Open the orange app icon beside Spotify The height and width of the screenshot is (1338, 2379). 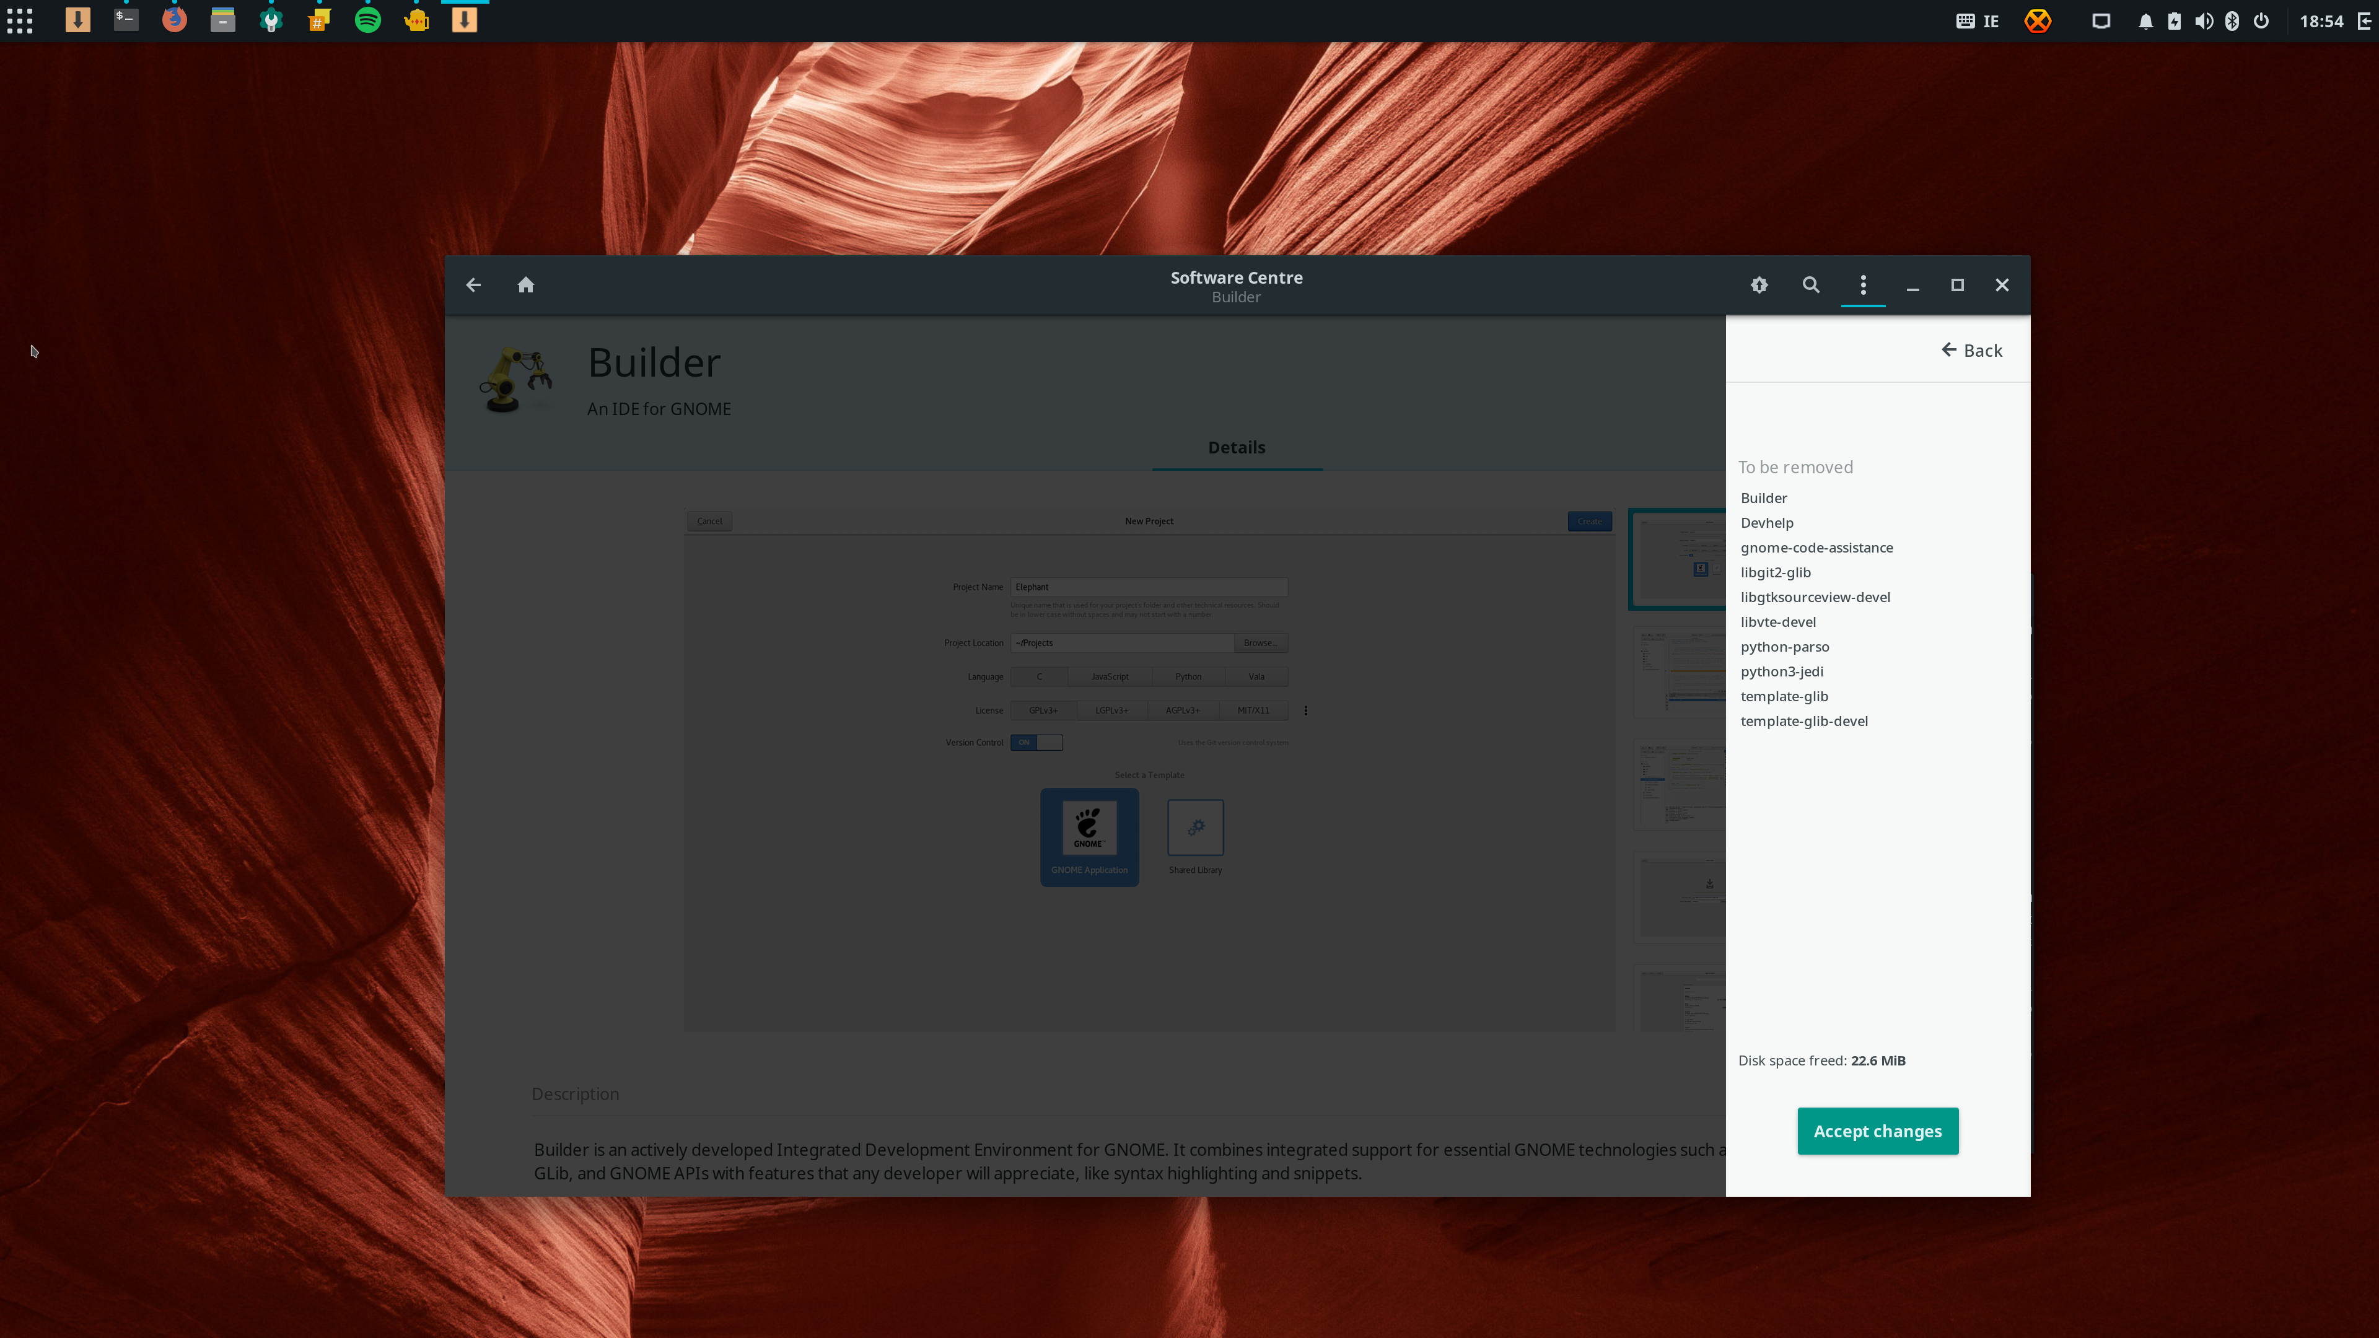pos(416,20)
